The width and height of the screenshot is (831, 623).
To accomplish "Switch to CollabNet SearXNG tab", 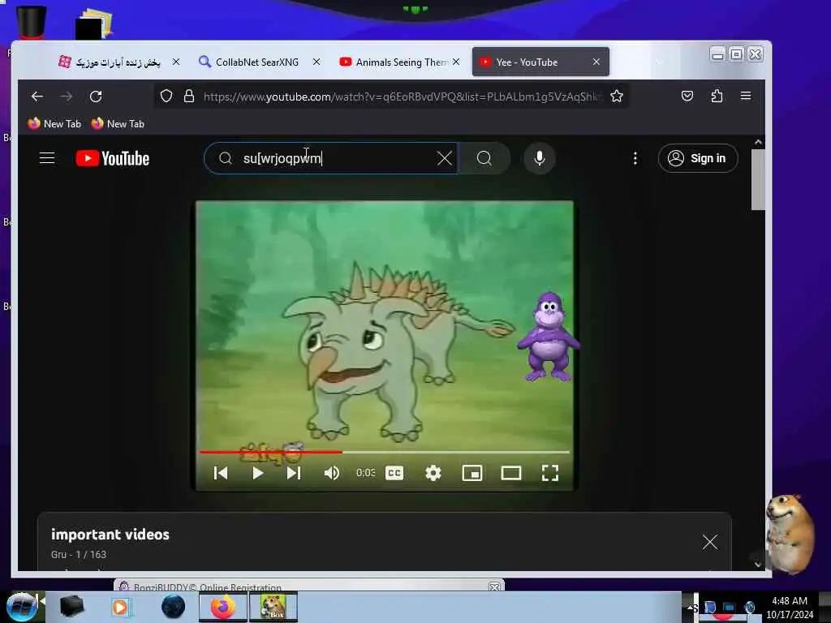I will tap(257, 62).
